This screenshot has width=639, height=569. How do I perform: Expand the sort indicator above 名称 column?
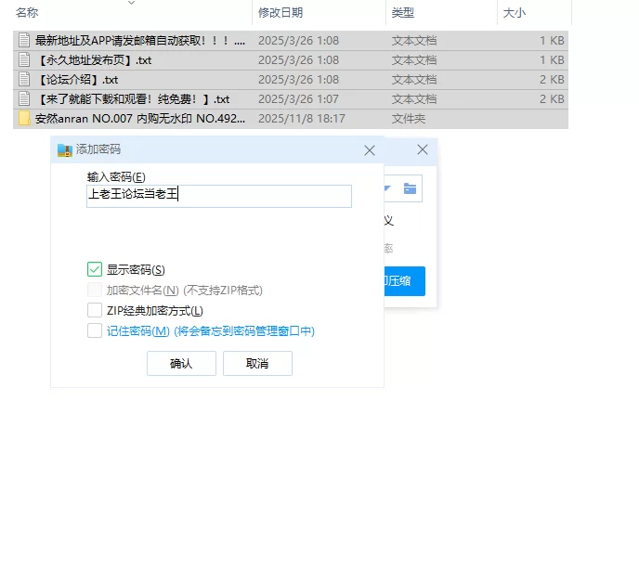click(129, 3)
